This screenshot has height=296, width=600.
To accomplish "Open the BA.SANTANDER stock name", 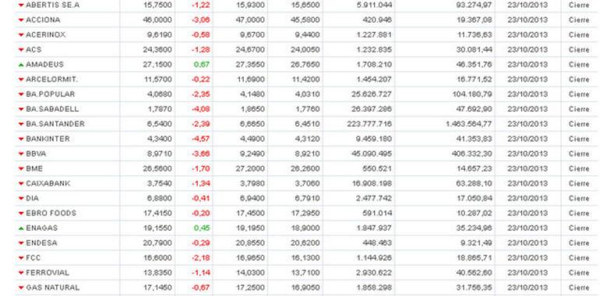I will tap(55, 124).
